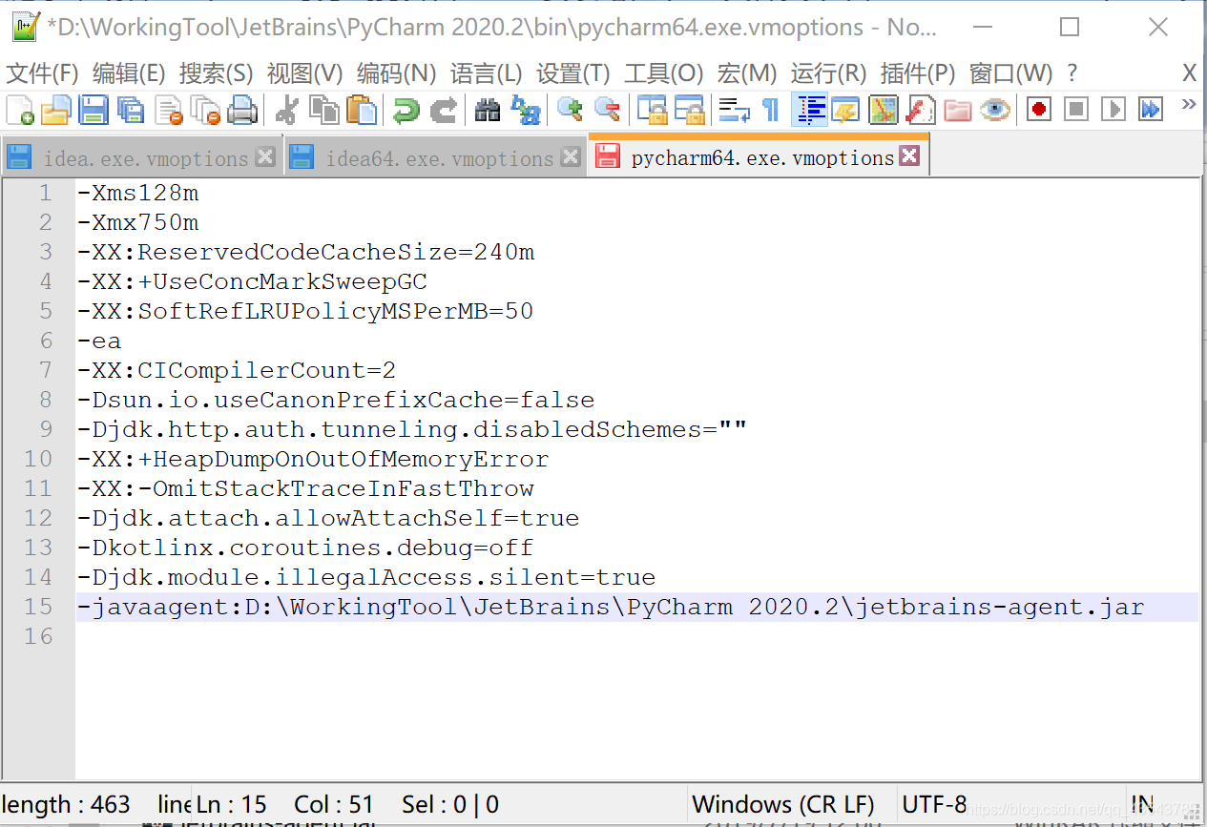Viewport: 1207px width, 827px height.
Task: Open the 工具(O) menu
Action: (x=664, y=73)
